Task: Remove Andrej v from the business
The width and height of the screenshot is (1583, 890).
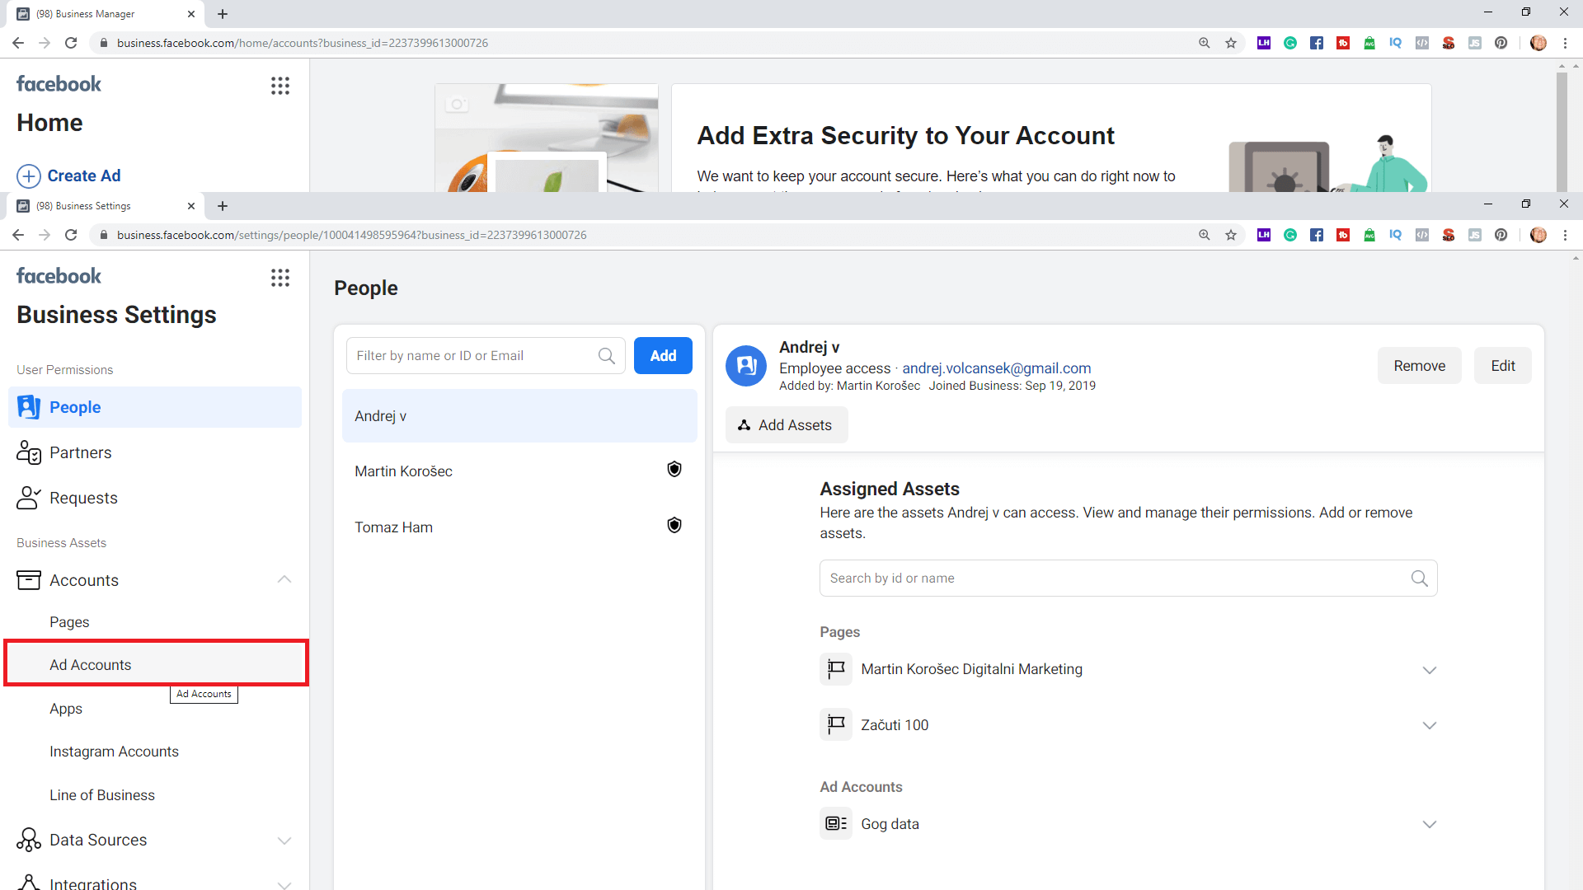Action: pyautogui.click(x=1419, y=366)
